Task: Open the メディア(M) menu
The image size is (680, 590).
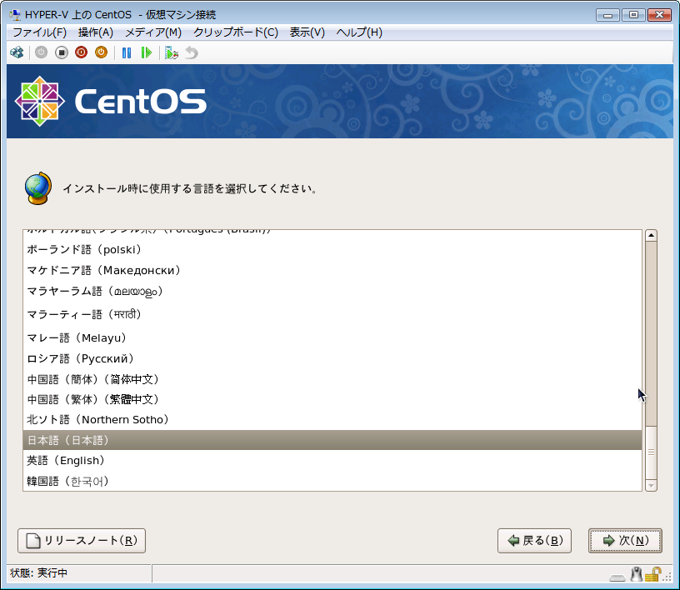Action: click(x=152, y=32)
